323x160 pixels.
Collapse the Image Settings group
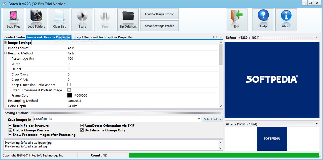6,43
